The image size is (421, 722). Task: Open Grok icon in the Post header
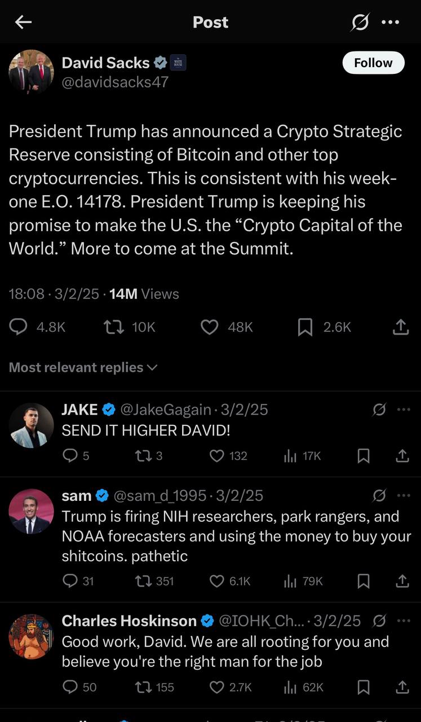coord(360,23)
